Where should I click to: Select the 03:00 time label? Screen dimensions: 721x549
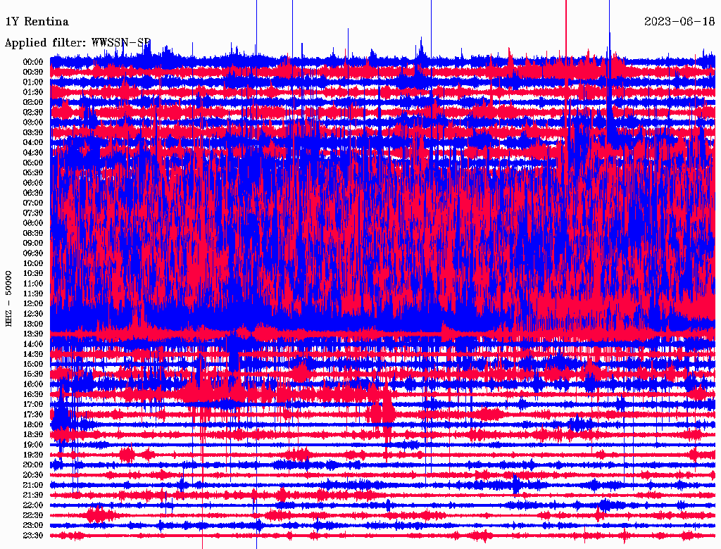(33, 122)
